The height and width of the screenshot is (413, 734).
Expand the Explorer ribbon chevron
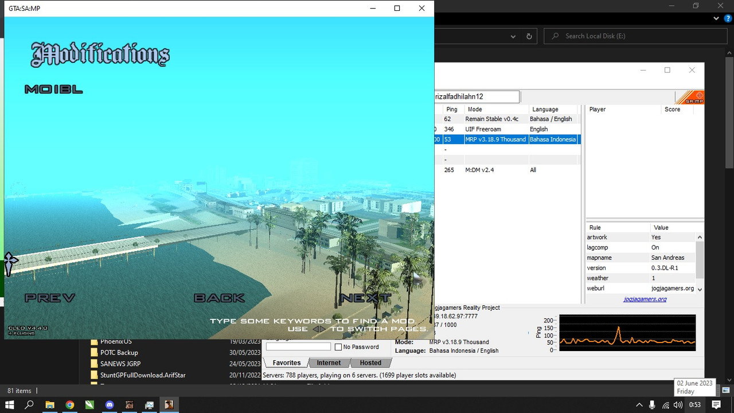716,19
